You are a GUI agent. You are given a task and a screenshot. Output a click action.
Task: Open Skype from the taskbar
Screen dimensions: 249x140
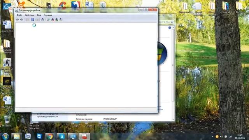[x=61, y=136]
